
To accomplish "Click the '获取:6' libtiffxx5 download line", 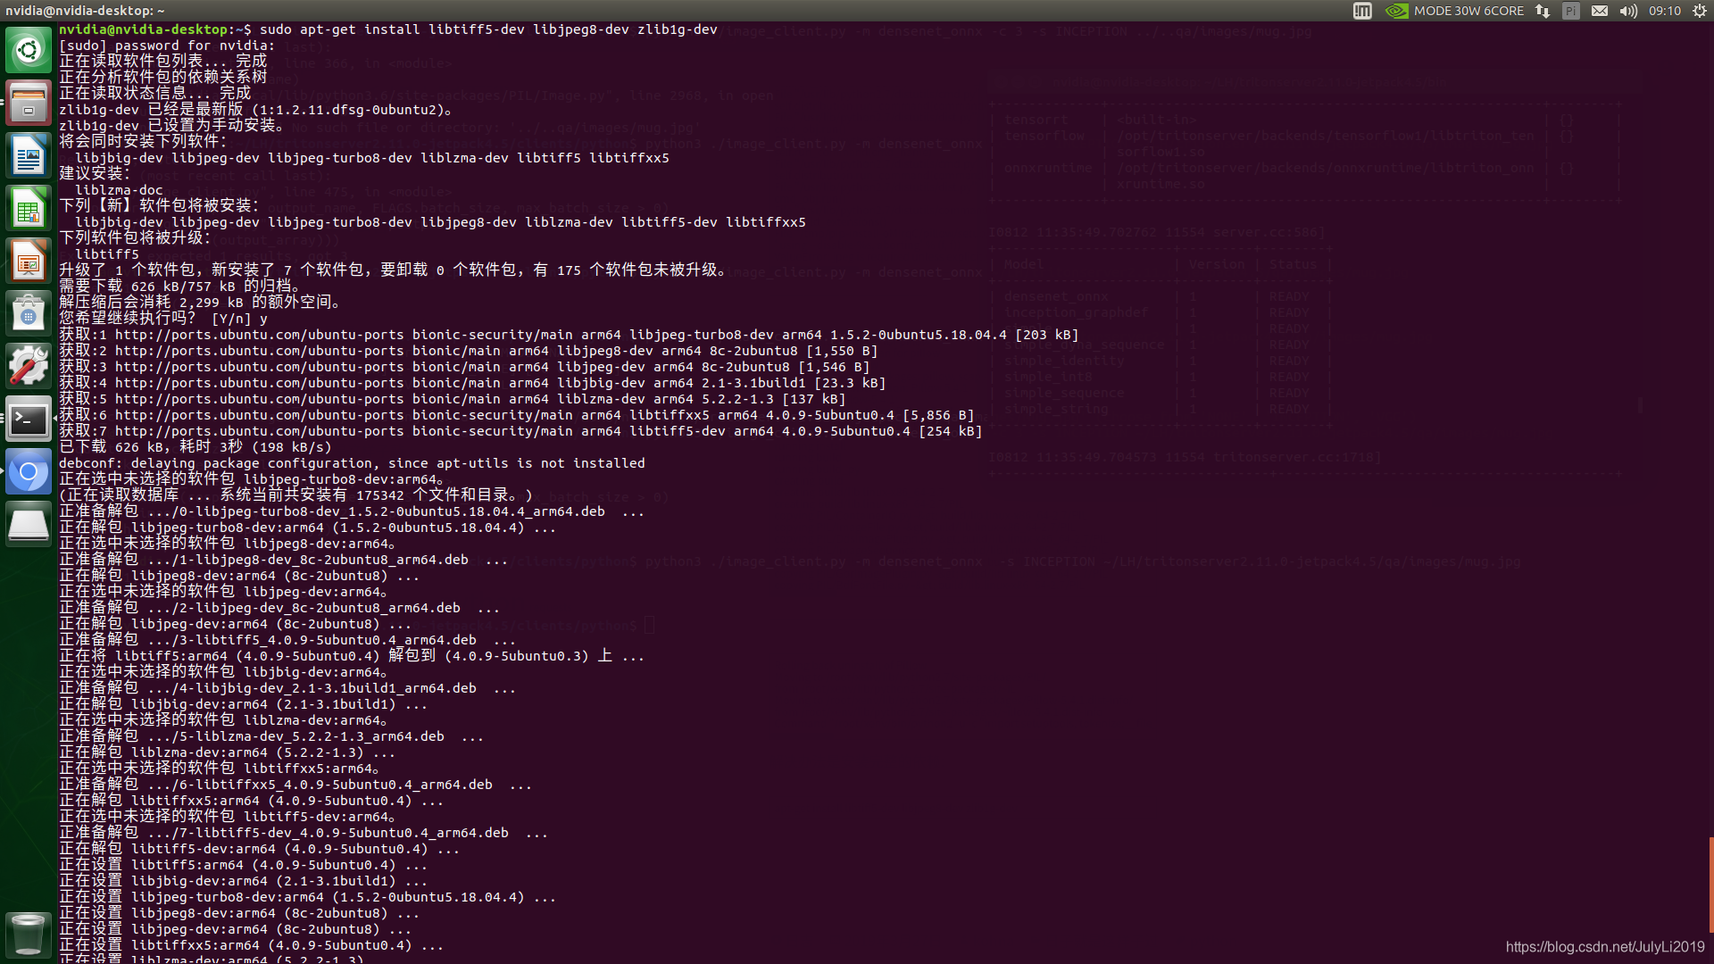I will tap(516, 415).
